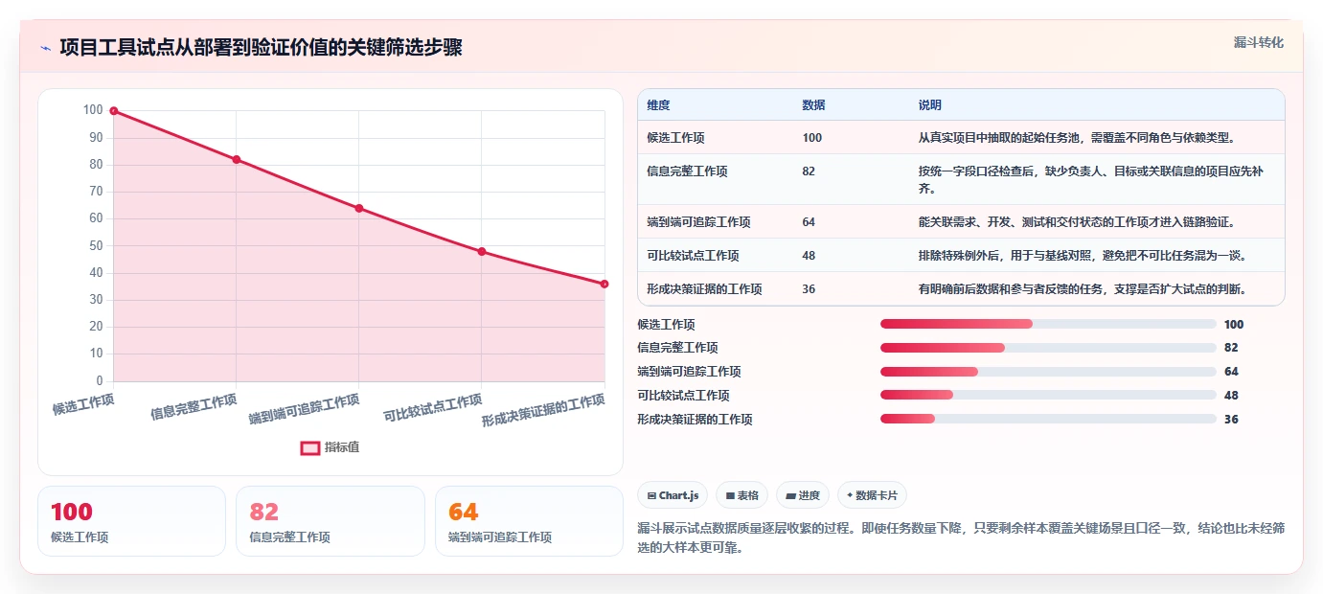This screenshot has width=1323, height=594.
Task: Click the 候选工作项 x-axis label
Action: pos(83,404)
